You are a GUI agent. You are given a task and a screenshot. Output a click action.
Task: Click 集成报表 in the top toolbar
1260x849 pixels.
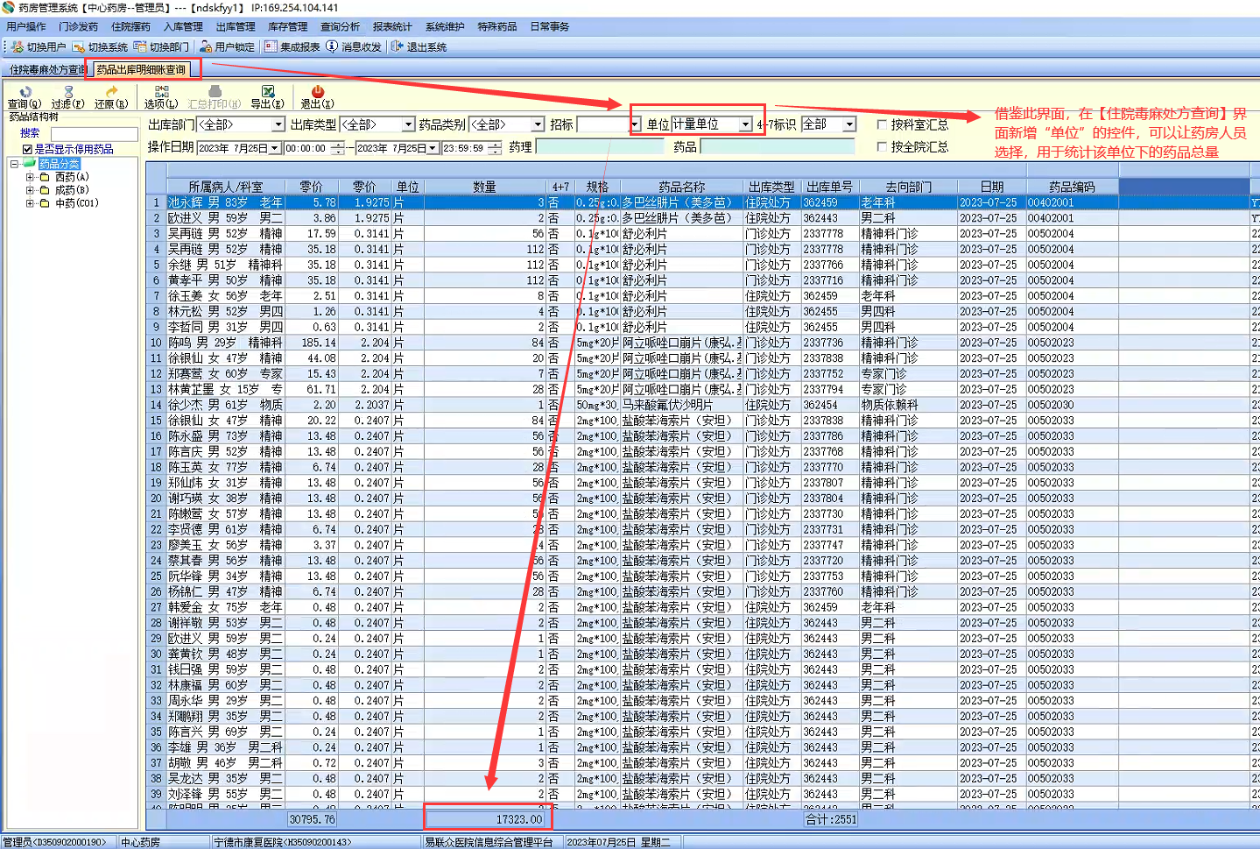(292, 46)
